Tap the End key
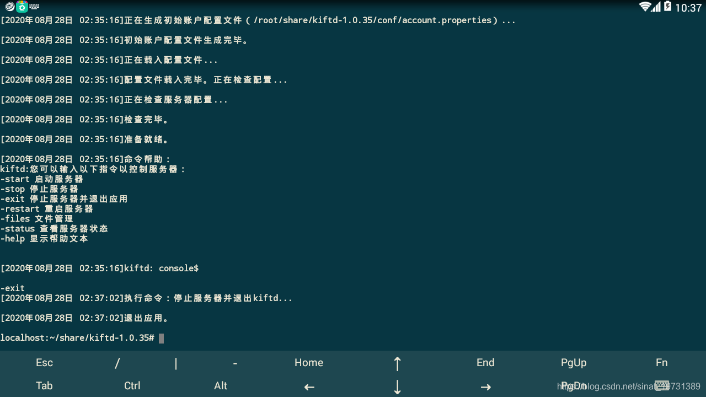The width and height of the screenshot is (706, 397). pos(485,362)
